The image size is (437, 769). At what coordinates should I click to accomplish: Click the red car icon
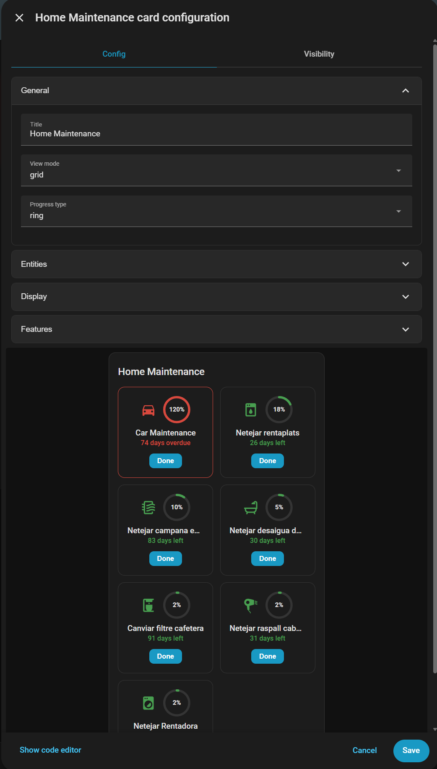point(148,410)
